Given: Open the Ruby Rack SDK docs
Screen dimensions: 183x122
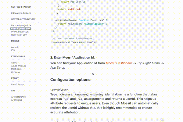Looking at the screenshot, I should click(x=19, y=35).
